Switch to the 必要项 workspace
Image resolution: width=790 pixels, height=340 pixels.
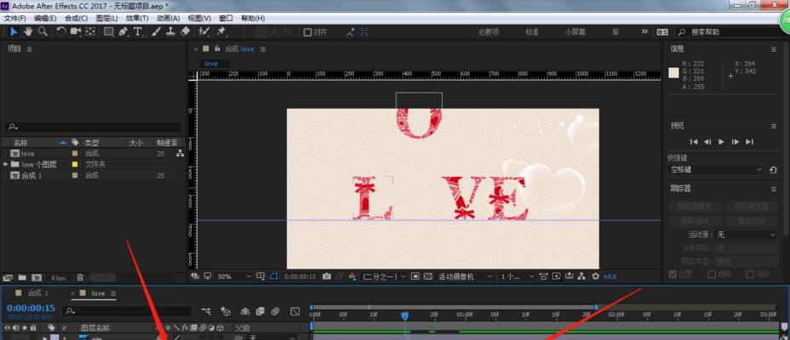point(489,31)
